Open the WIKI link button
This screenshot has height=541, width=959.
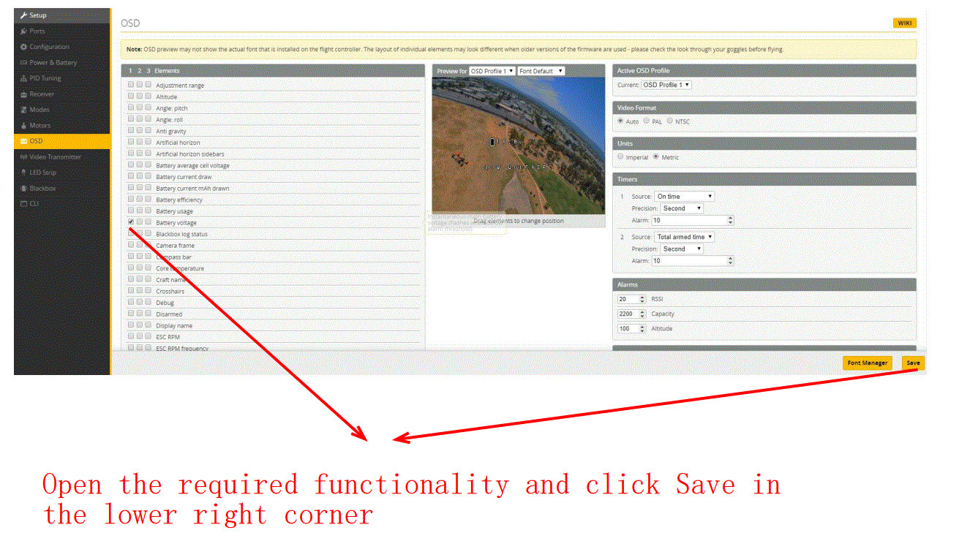(x=905, y=23)
